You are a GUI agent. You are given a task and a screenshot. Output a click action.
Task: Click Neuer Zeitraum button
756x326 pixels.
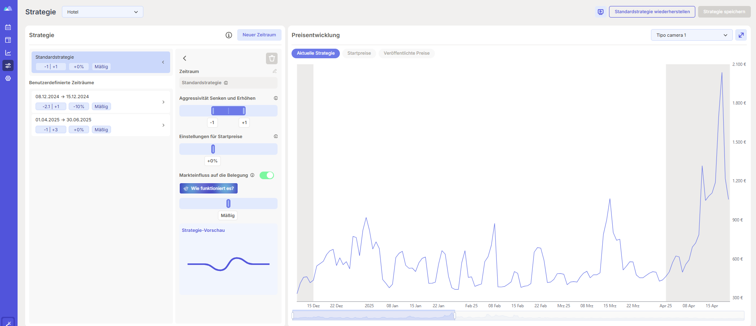(259, 35)
